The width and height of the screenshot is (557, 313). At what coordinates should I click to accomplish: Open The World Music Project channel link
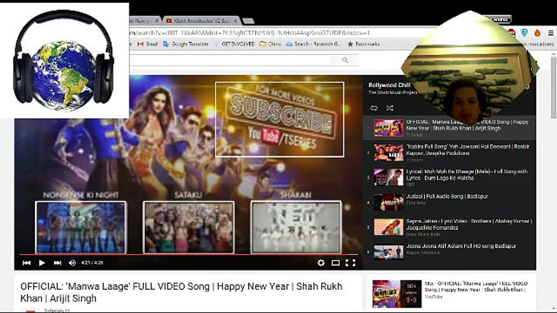(x=393, y=93)
